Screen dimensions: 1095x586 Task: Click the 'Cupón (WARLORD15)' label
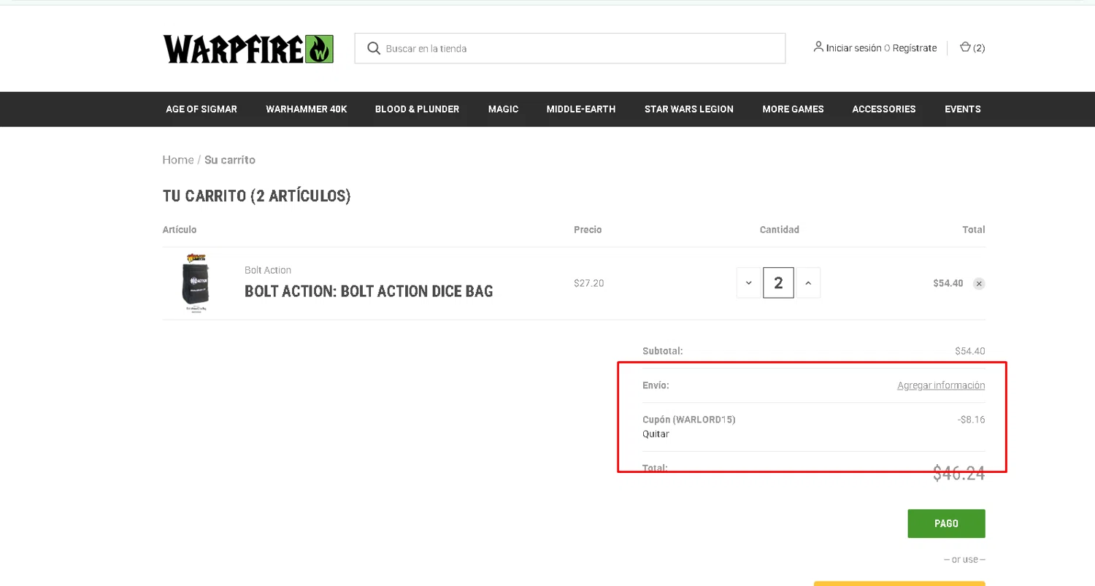pos(689,420)
